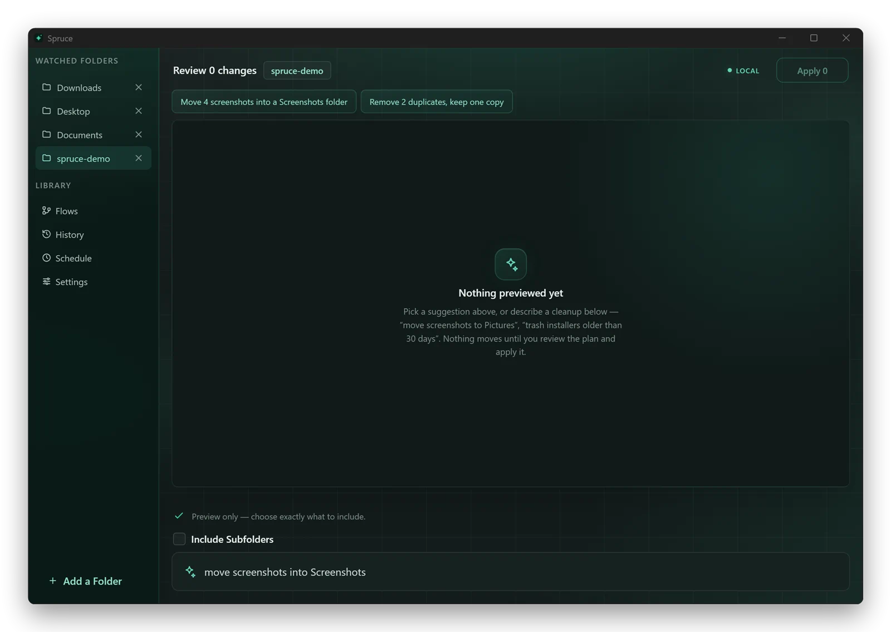Click the Nothing previewed yet heading
891x632 pixels.
pos(511,293)
